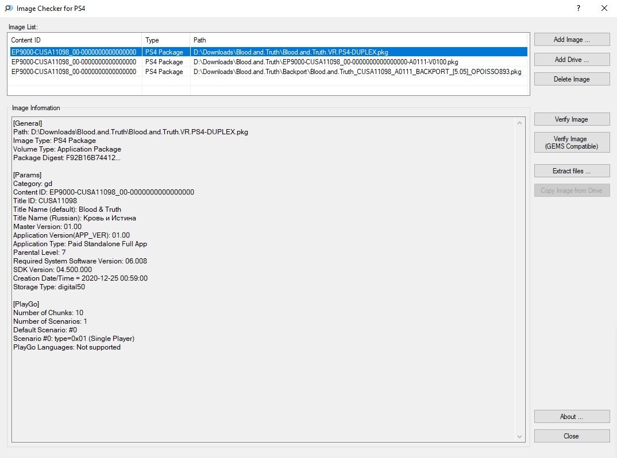Click the Content ID column header
The image size is (617, 458).
pyautogui.click(x=75, y=40)
